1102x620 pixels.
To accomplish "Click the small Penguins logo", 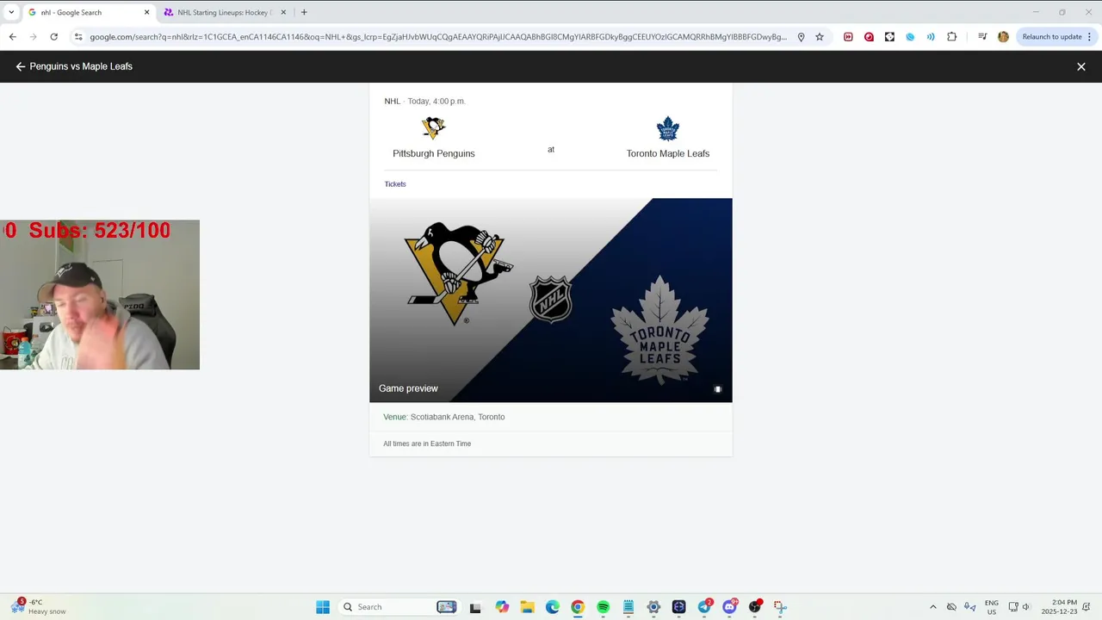I will tap(434, 128).
